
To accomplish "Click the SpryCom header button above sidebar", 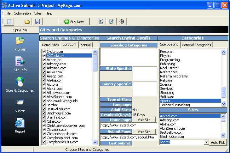I will coord(20,30).
